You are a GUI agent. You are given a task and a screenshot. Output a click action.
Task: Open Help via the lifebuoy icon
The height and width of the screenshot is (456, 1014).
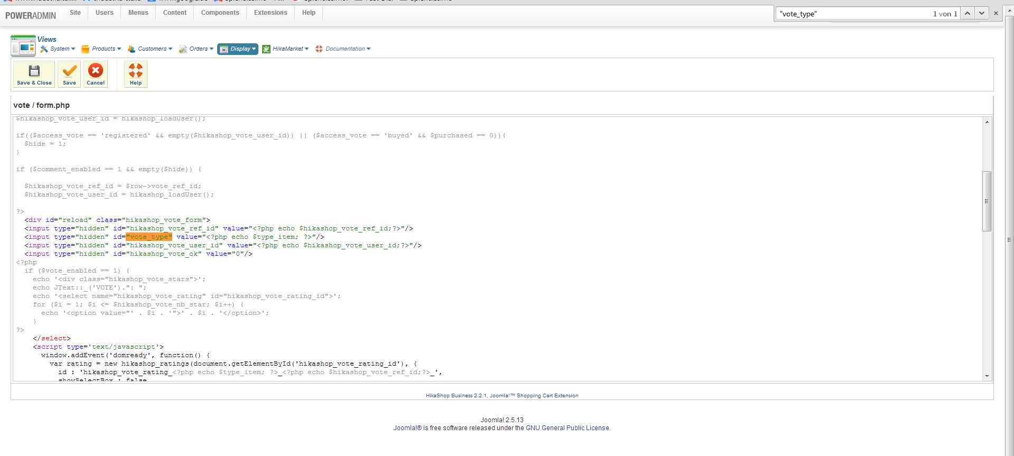136,71
